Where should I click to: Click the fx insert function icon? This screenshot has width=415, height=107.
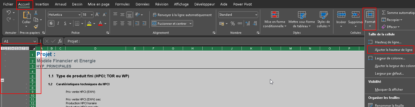[x=60, y=41]
